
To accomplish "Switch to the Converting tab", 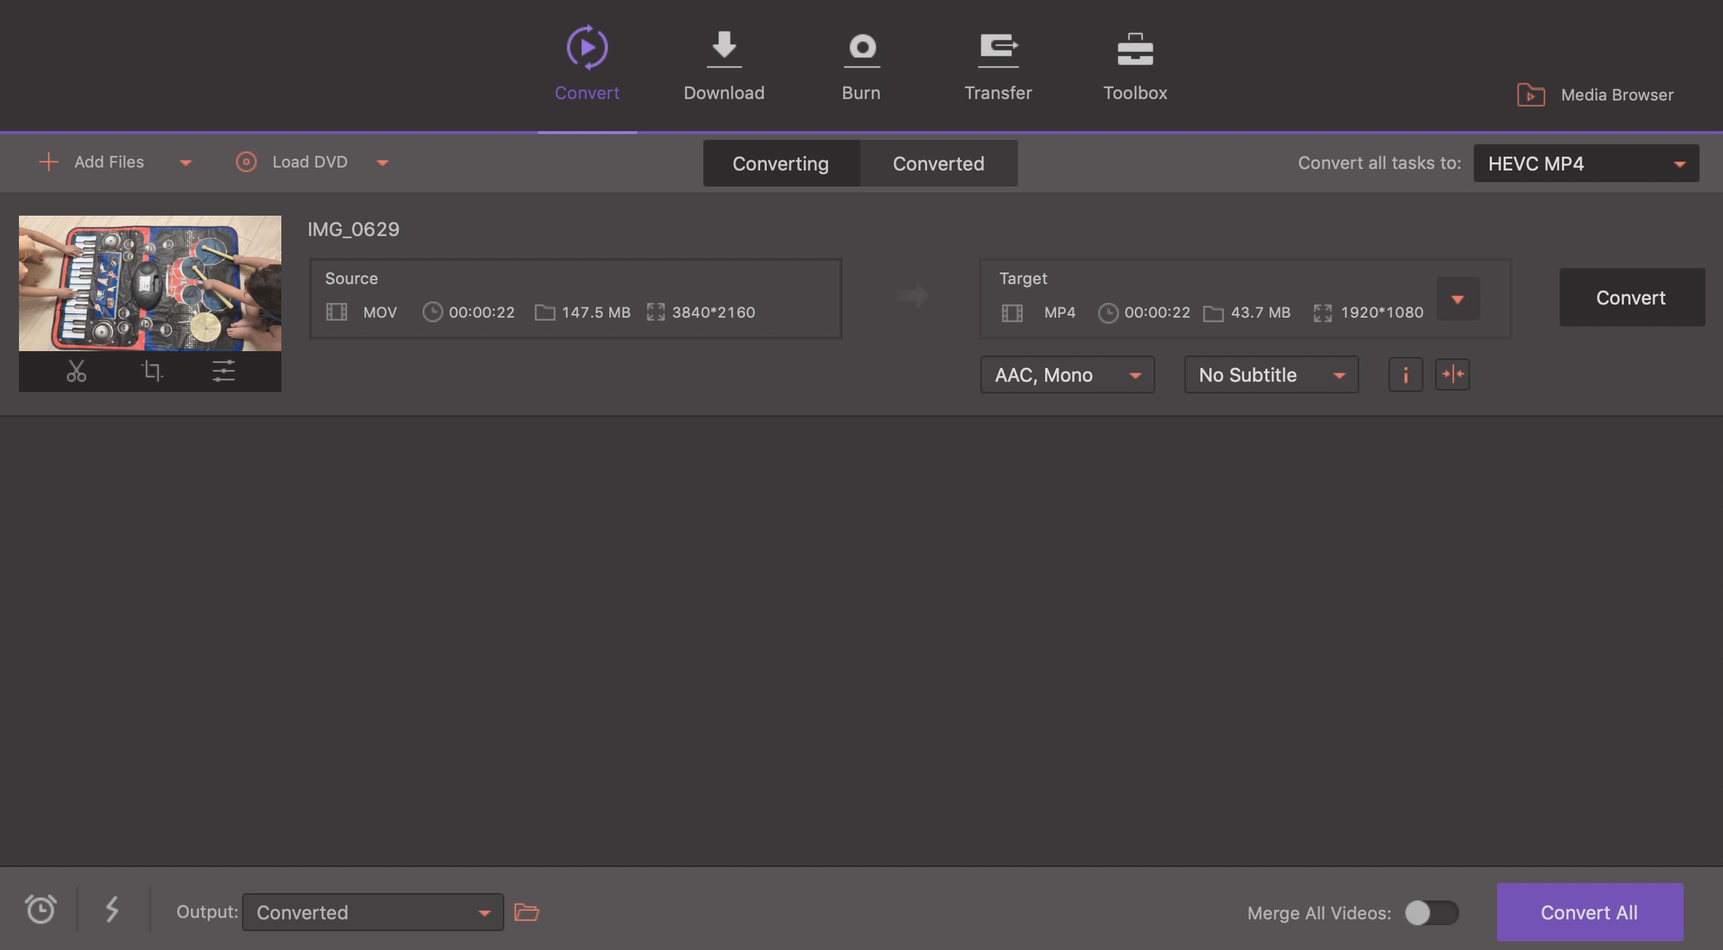I will 781,163.
